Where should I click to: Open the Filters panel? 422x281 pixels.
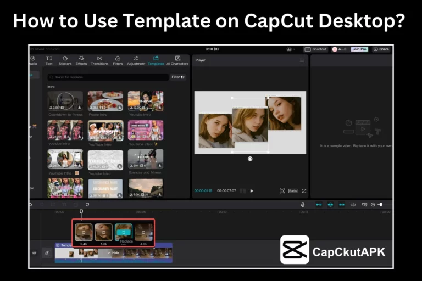click(x=118, y=60)
